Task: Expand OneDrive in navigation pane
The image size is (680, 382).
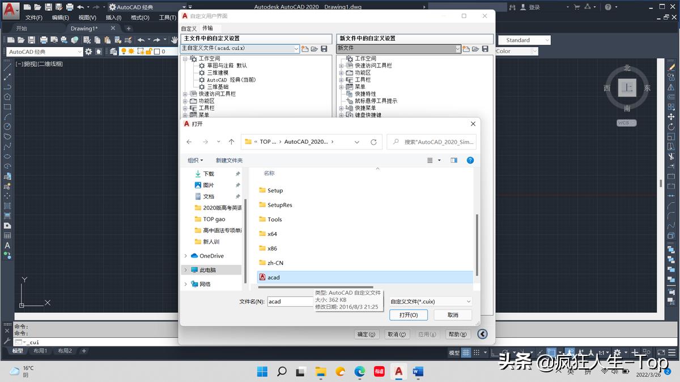Action: [x=186, y=256]
